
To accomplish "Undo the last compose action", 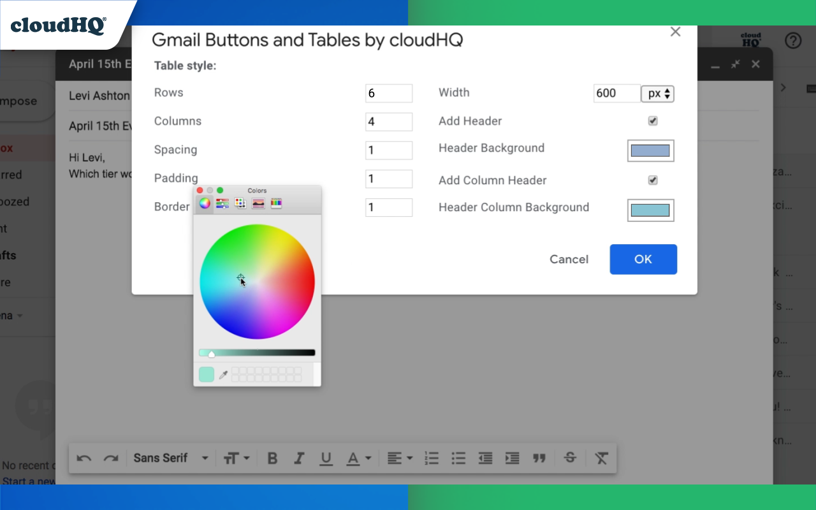I will point(84,458).
